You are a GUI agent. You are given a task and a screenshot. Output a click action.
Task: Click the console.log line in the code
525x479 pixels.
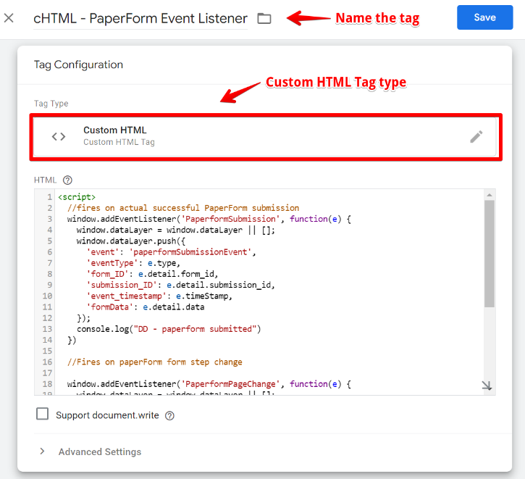click(168, 329)
